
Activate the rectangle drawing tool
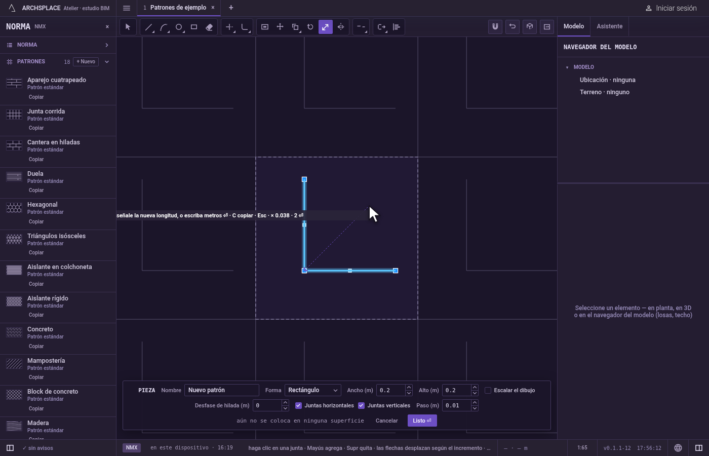pos(194,27)
